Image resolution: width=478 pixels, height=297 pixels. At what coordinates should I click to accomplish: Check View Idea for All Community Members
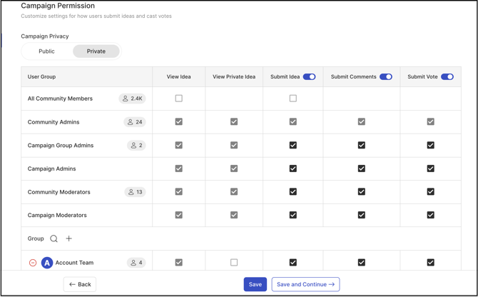tap(179, 99)
